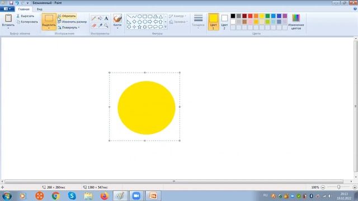Click the Undo arrow in quick access toolbar

(x=17, y=3)
